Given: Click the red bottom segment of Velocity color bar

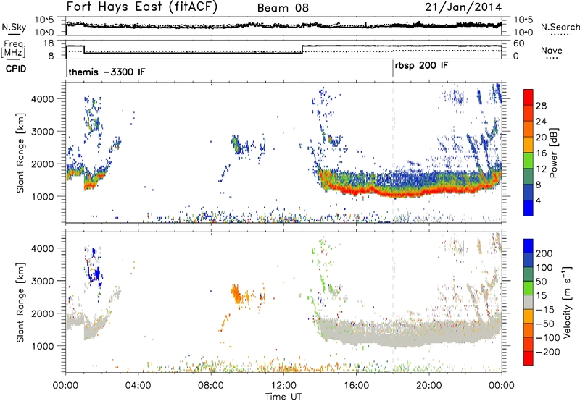Looking at the screenshot, I should pyautogui.click(x=529, y=358).
